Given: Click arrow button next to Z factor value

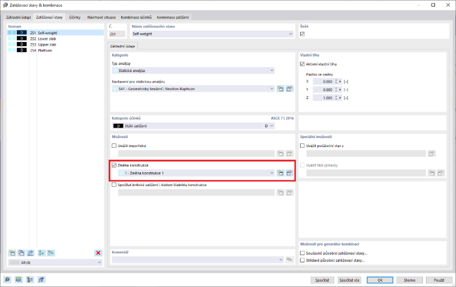Looking at the screenshot, I should tap(340, 98).
